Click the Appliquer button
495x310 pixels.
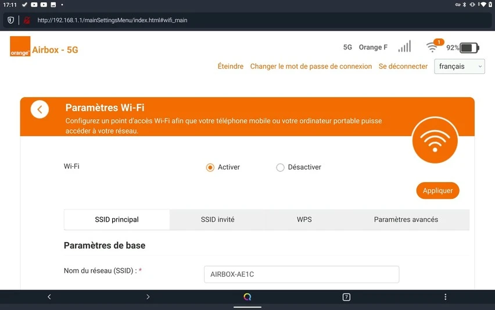click(x=437, y=191)
